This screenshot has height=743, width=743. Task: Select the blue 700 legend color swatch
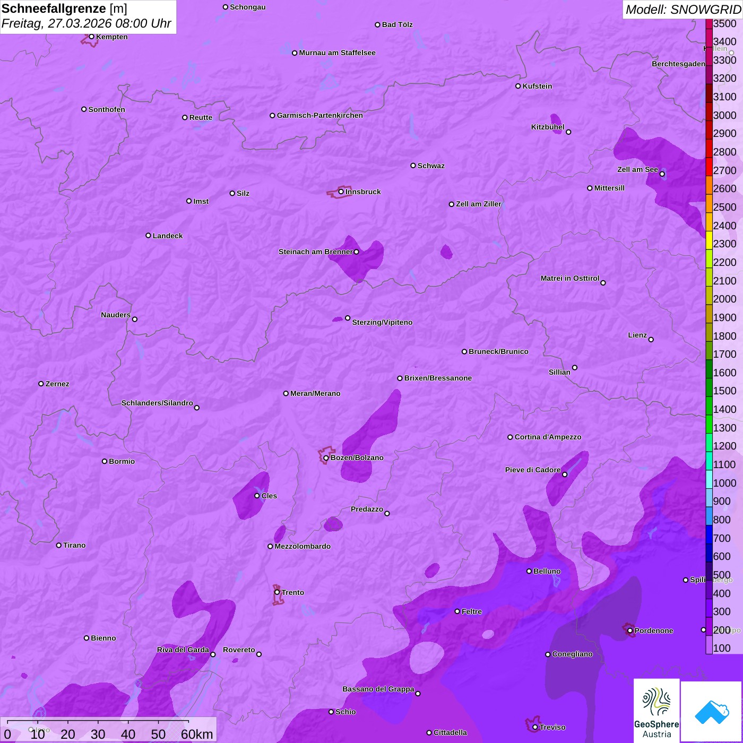pos(709,534)
